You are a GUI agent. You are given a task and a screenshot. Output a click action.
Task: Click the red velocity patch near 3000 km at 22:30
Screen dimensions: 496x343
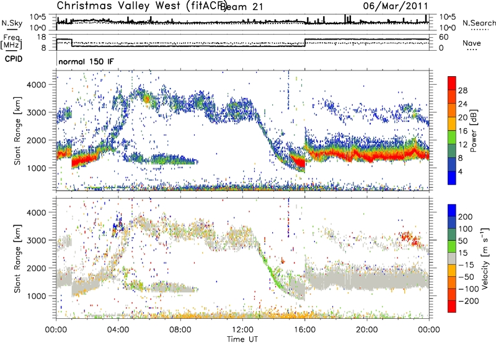pyautogui.click(x=410, y=238)
